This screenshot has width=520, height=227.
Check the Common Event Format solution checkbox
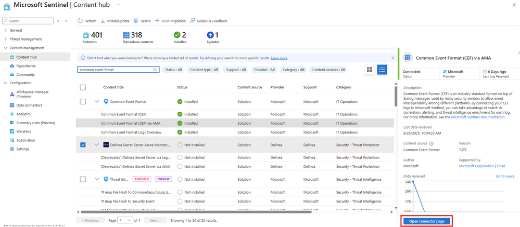(83, 102)
